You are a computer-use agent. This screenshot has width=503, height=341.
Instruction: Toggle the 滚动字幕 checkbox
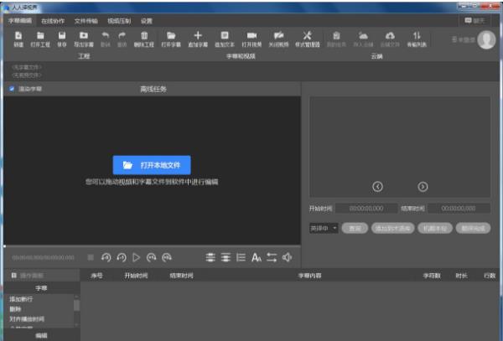pos(11,88)
